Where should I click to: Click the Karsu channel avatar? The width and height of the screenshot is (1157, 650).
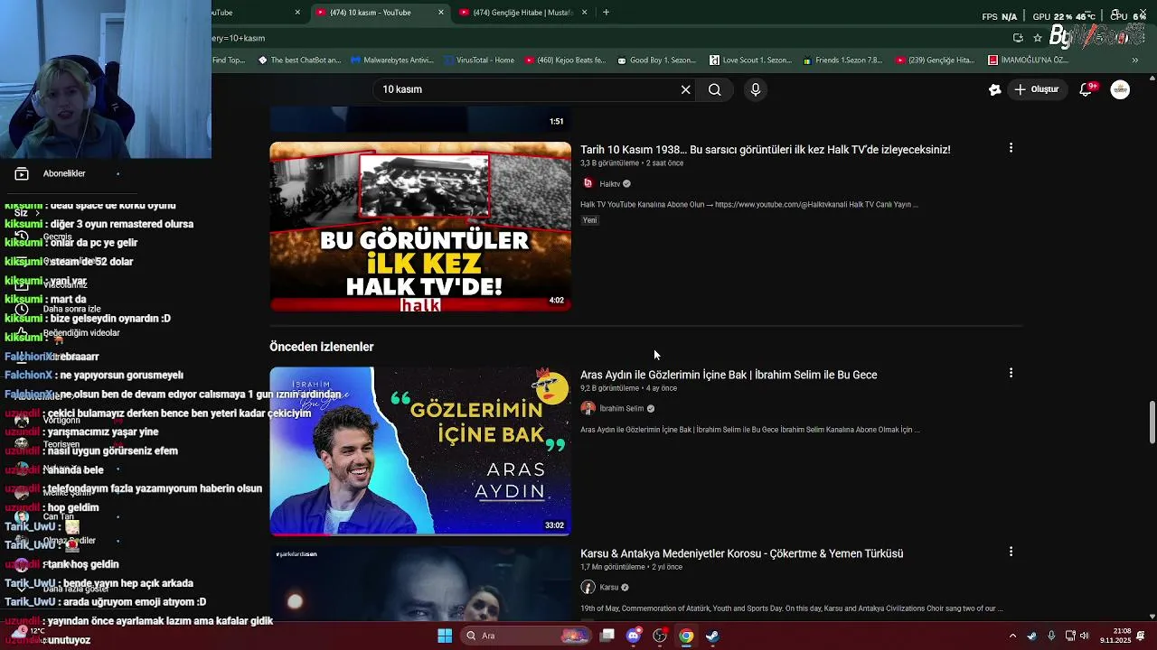(x=588, y=587)
